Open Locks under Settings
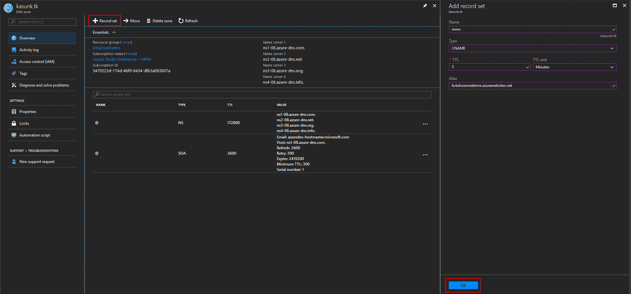Viewport: 631px width, 294px height. [42, 123]
